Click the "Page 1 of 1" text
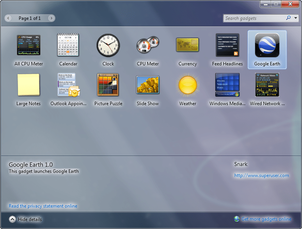The width and height of the screenshot is (302, 229). [30, 18]
